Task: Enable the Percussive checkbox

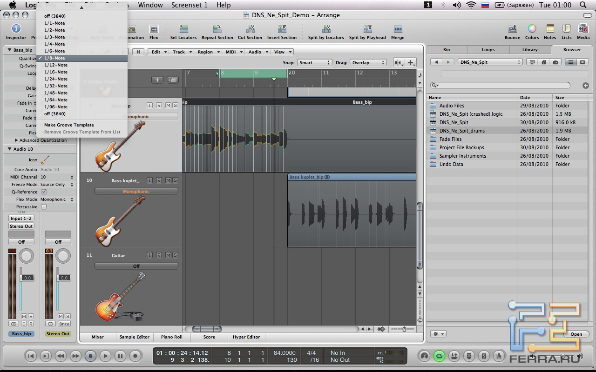Action: click(44, 207)
